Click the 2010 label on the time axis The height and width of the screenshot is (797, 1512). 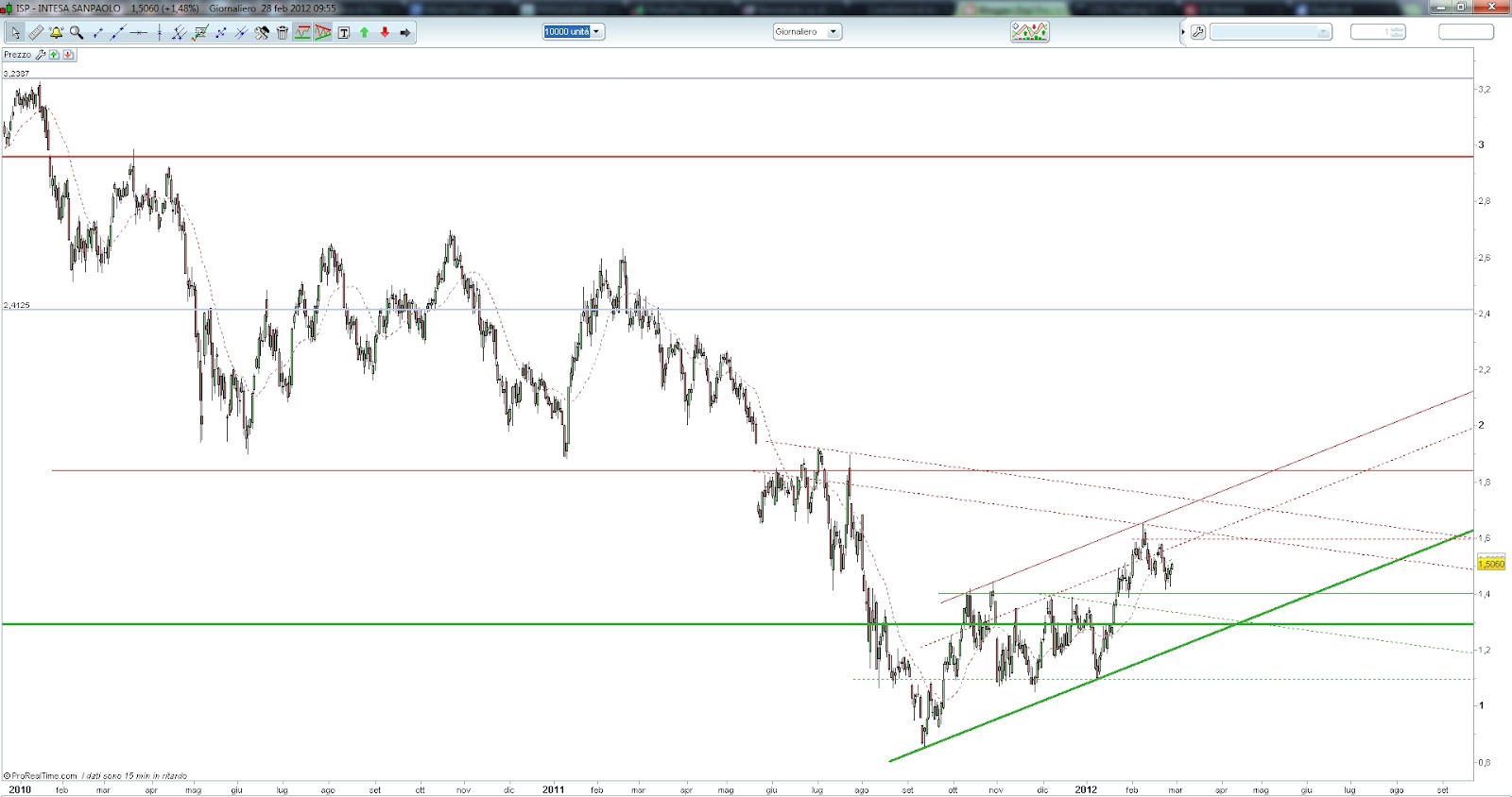click(x=19, y=789)
